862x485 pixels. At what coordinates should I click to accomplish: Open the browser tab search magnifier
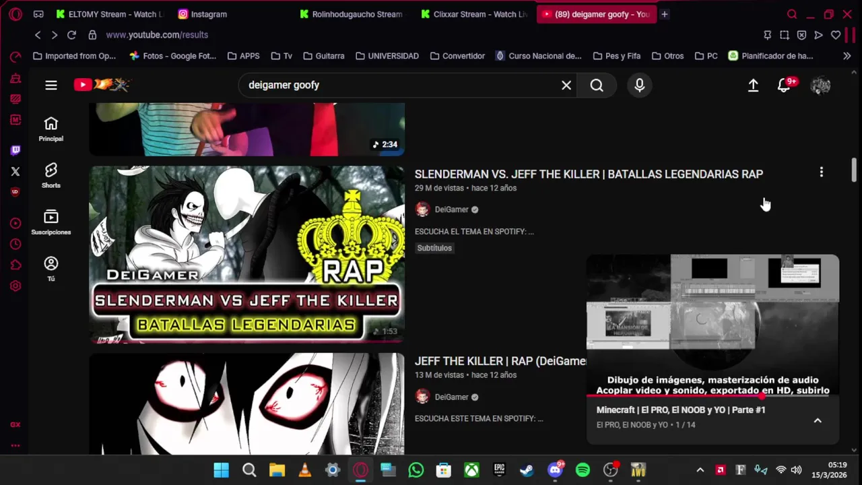tap(792, 14)
